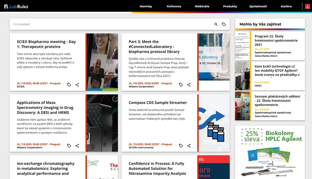Image resolution: width=312 pixels, height=179 pixels.
Task: Open the Biokolony HPLC Agilent discount banner
Action: pos(270,152)
